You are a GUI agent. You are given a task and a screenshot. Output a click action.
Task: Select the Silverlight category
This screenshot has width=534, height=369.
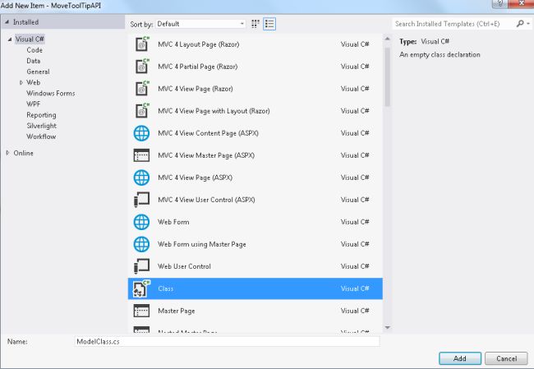pyautogui.click(x=41, y=126)
